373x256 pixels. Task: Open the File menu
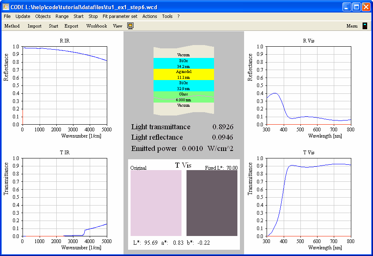point(7,16)
